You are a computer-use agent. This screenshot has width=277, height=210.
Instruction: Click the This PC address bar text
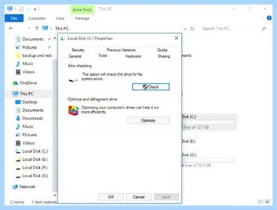62,29
